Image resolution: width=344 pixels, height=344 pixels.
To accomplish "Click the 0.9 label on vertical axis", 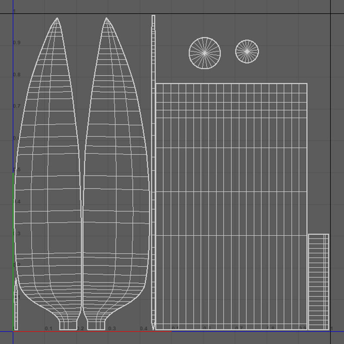I will (17, 43).
